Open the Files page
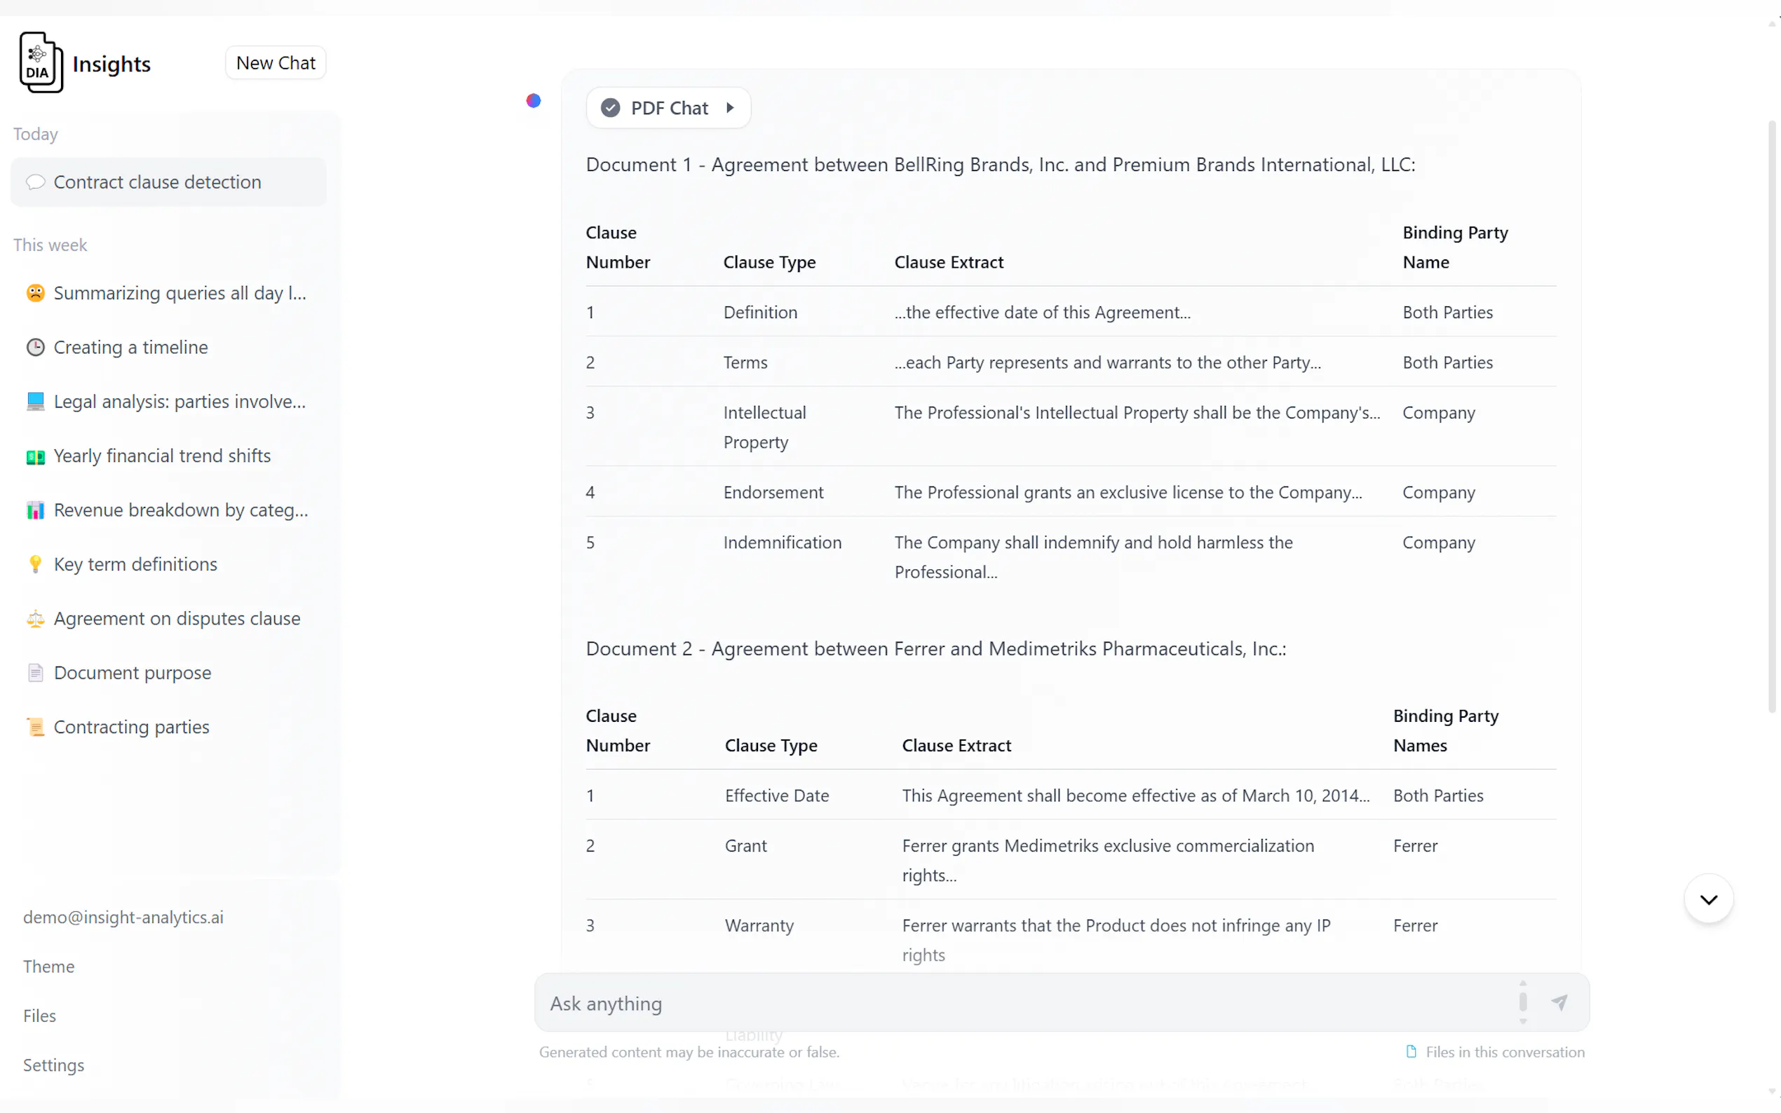 click(40, 1015)
